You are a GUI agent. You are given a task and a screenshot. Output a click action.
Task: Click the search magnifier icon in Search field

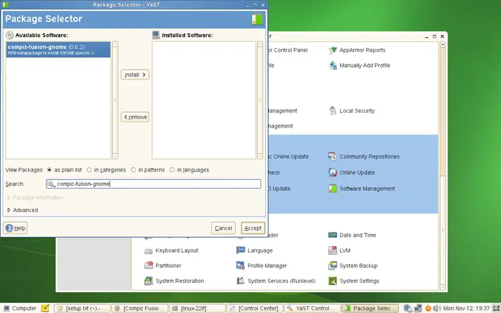51,184
